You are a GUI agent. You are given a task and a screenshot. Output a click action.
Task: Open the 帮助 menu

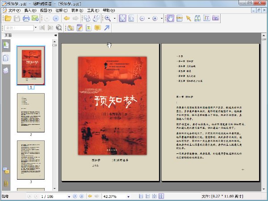109,11
